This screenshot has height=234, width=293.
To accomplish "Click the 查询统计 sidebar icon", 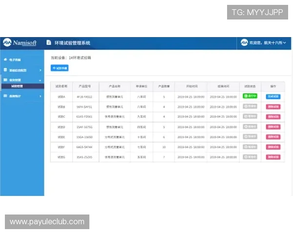I will coord(5,96).
